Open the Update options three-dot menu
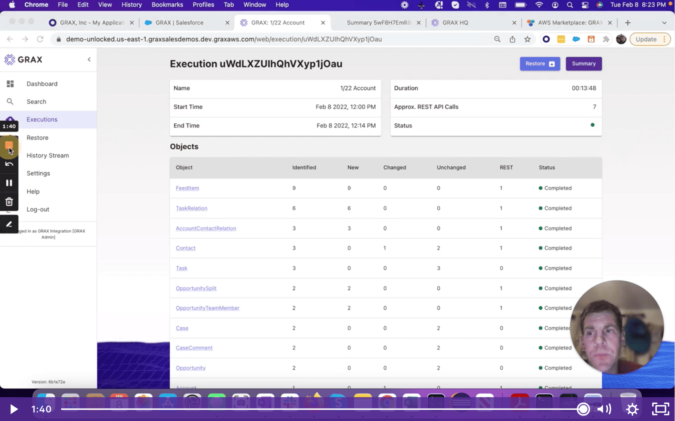This screenshot has height=421, width=675. [665, 39]
